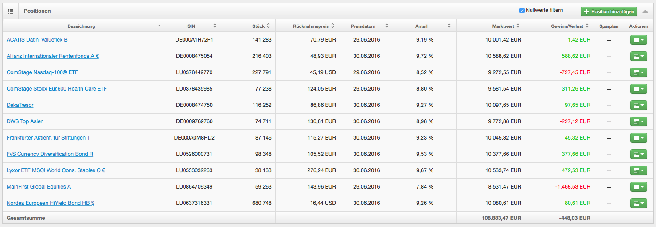Open actions dropdown for DekaTresor row
The image size is (656, 227).
point(638,105)
